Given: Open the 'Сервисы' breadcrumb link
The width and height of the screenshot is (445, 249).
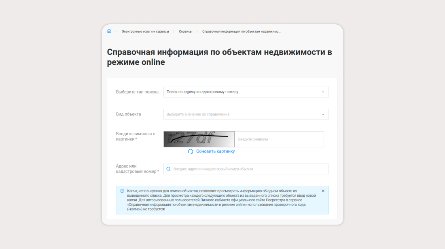Looking at the screenshot, I should pos(186,31).
